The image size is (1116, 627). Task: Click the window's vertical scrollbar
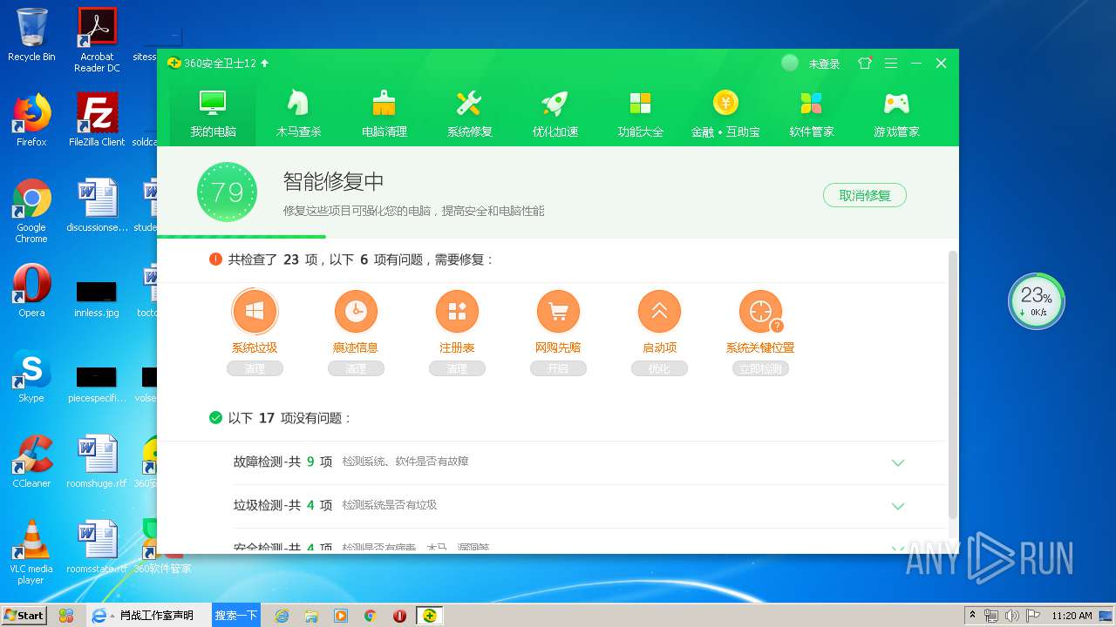click(953, 384)
